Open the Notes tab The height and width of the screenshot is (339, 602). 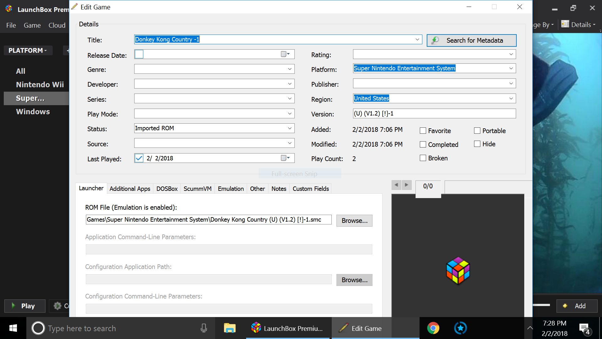tap(279, 189)
